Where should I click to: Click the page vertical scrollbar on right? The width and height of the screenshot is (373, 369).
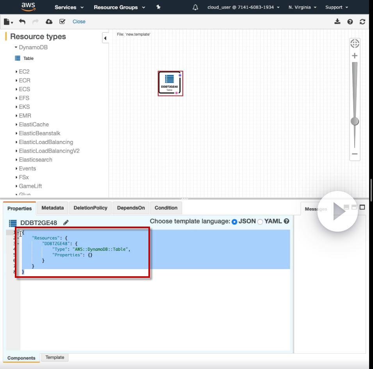click(x=371, y=190)
